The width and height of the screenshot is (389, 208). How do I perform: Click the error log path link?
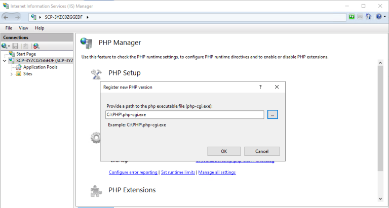tap(235, 160)
